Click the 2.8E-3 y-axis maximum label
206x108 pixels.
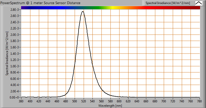click(x=14, y=9)
